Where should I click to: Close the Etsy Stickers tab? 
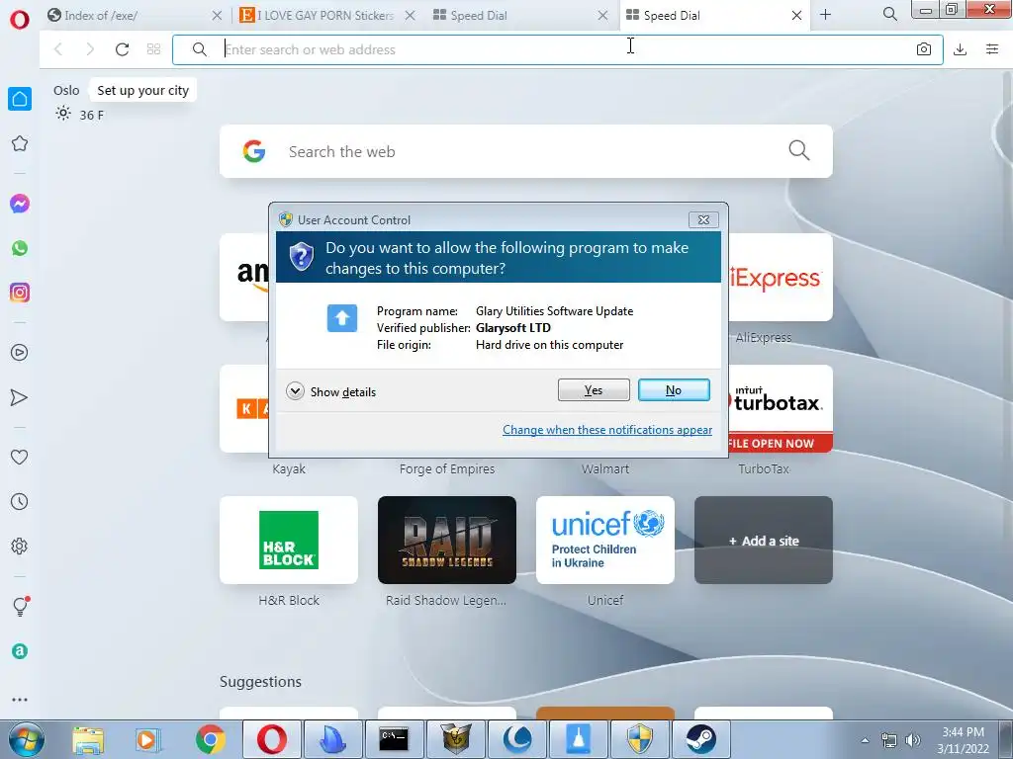point(411,16)
